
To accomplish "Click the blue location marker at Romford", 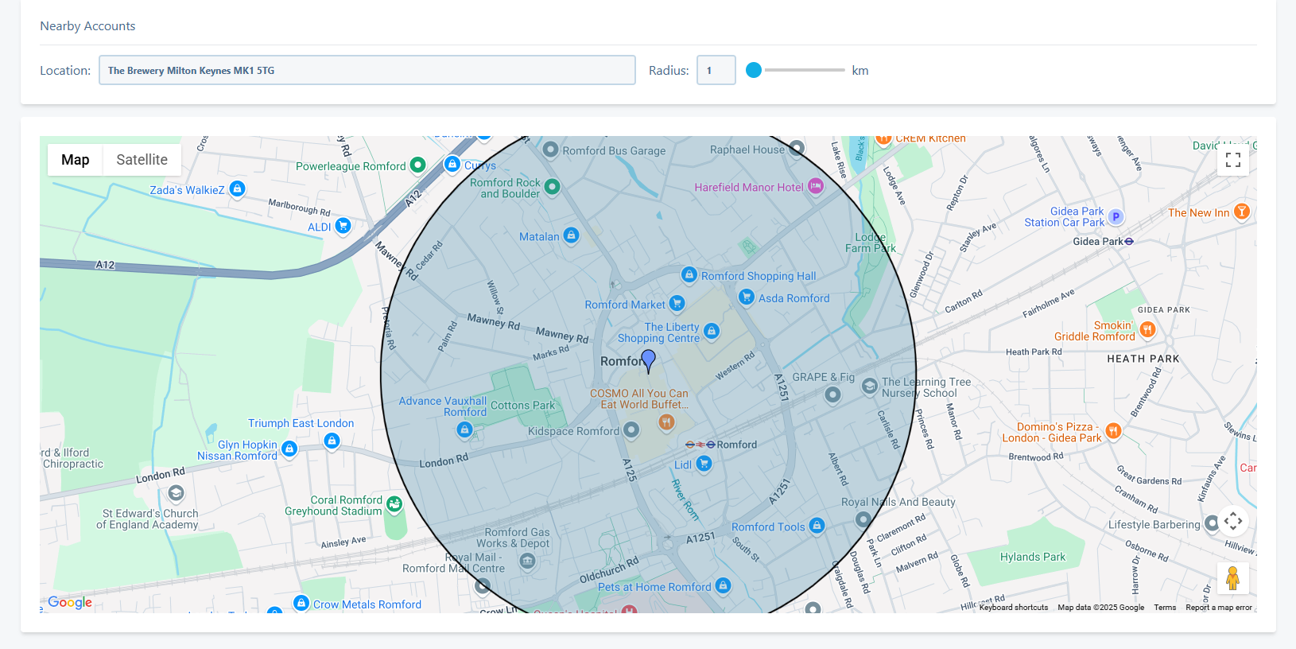I will (648, 361).
